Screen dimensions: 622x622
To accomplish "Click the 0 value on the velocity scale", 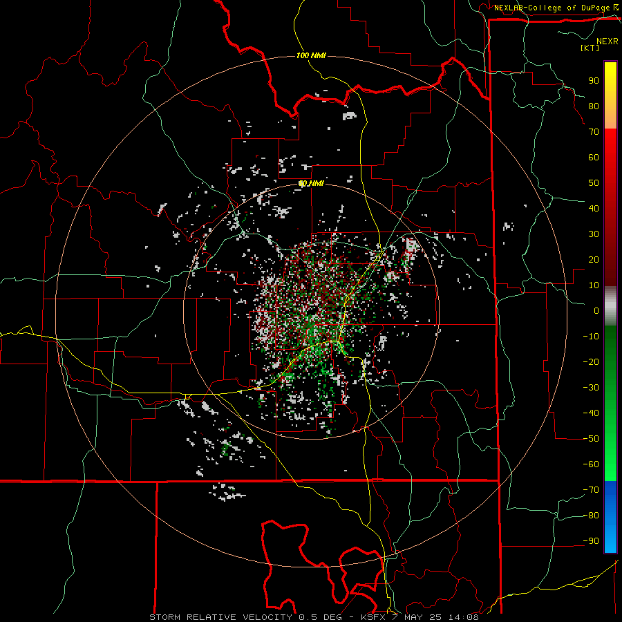I will point(596,310).
